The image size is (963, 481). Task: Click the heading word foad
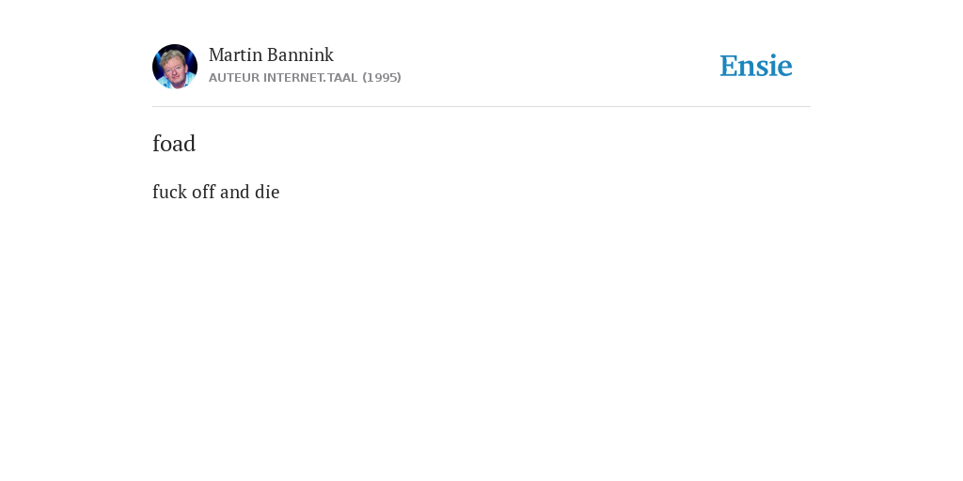tap(174, 144)
